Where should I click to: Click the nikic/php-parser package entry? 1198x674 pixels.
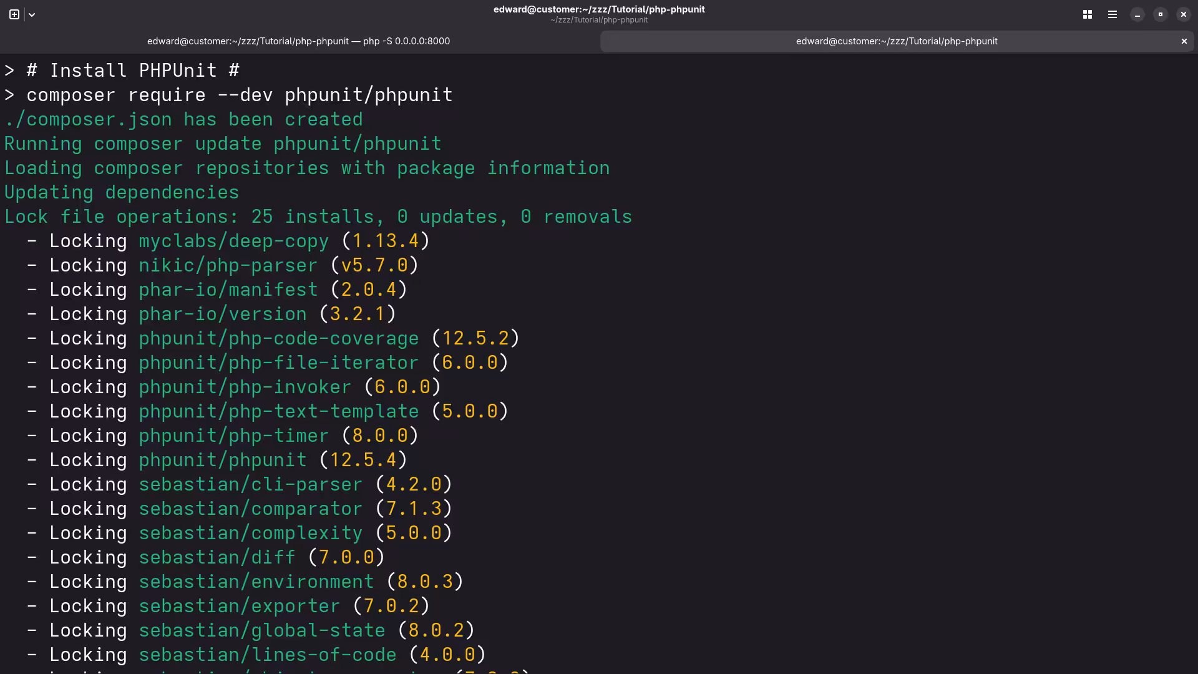[227, 265]
